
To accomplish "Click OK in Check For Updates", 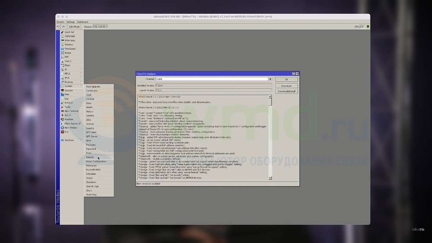I will (286, 79).
